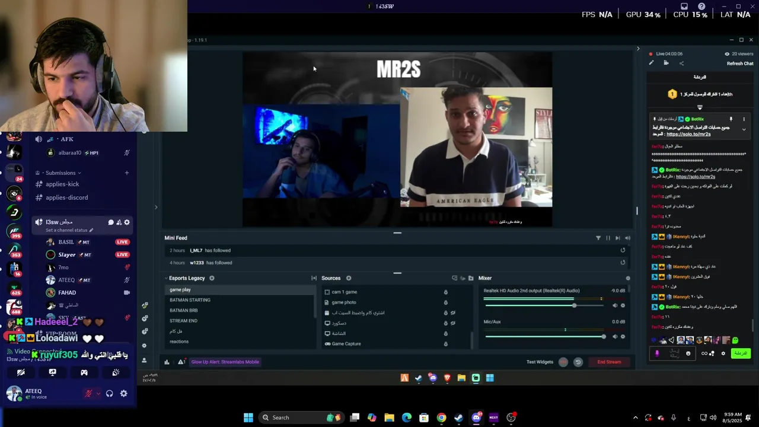Open Discord user settings gear

[x=123, y=393]
